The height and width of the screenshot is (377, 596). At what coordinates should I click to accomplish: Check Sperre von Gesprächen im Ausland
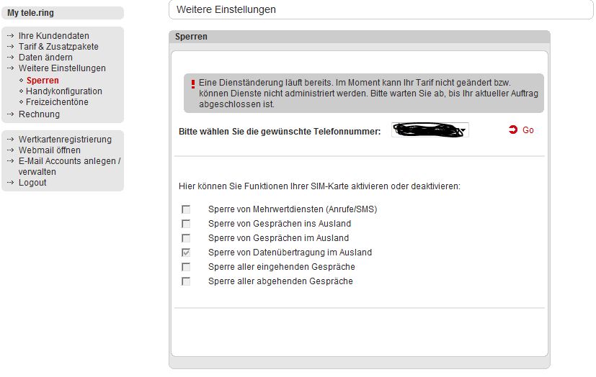tap(186, 238)
